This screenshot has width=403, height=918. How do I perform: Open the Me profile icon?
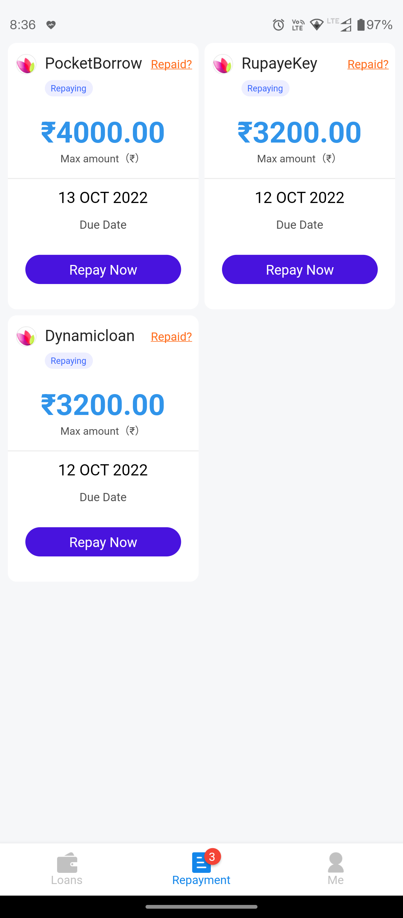(x=335, y=862)
